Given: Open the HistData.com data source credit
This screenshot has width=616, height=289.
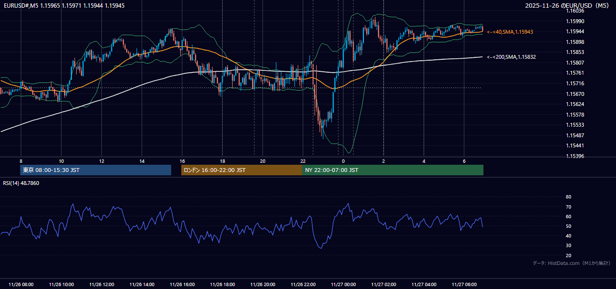Looking at the screenshot, I should click(571, 263).
